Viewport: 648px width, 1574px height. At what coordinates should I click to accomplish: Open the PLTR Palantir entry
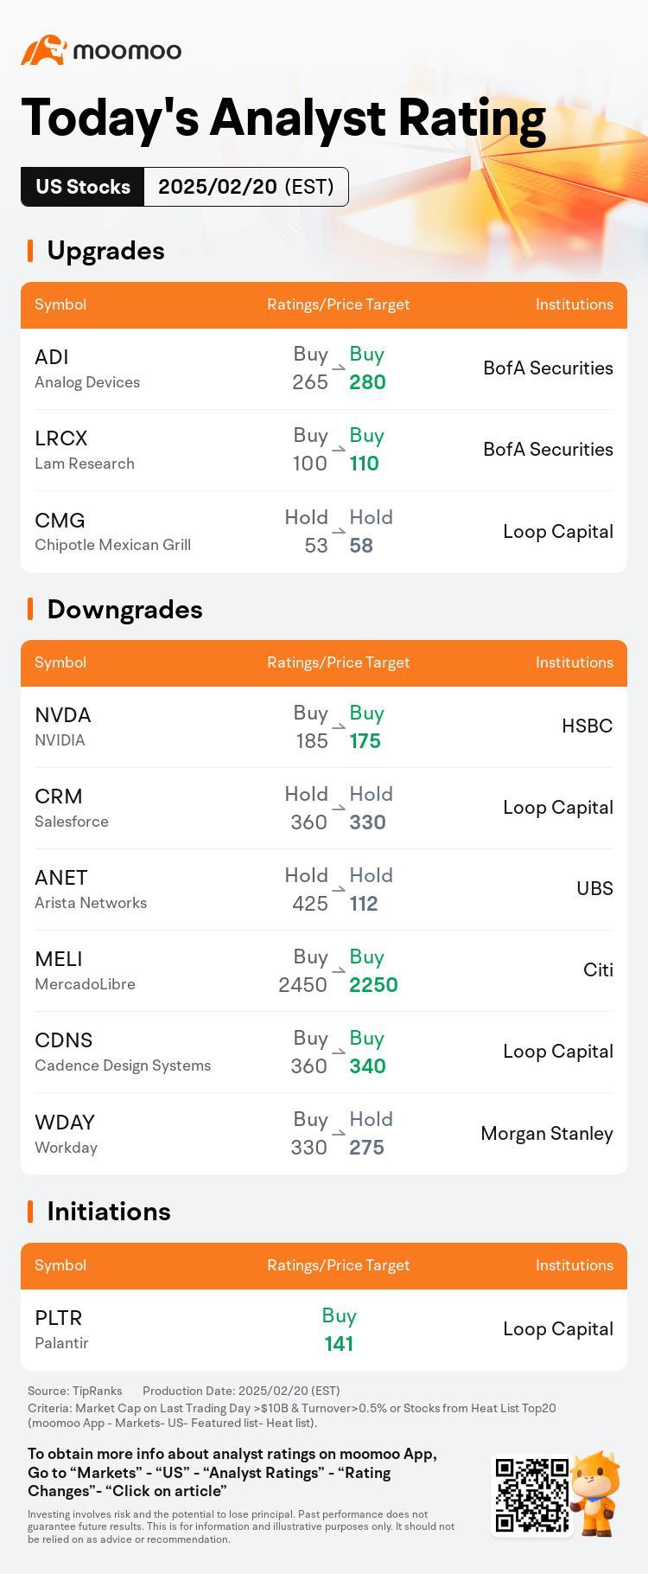tap(324, 1329)
